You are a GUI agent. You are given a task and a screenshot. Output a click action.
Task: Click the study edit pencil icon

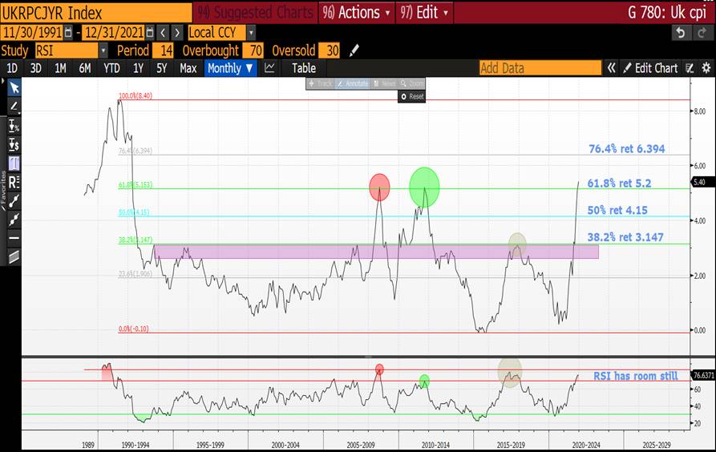[354, 50]
